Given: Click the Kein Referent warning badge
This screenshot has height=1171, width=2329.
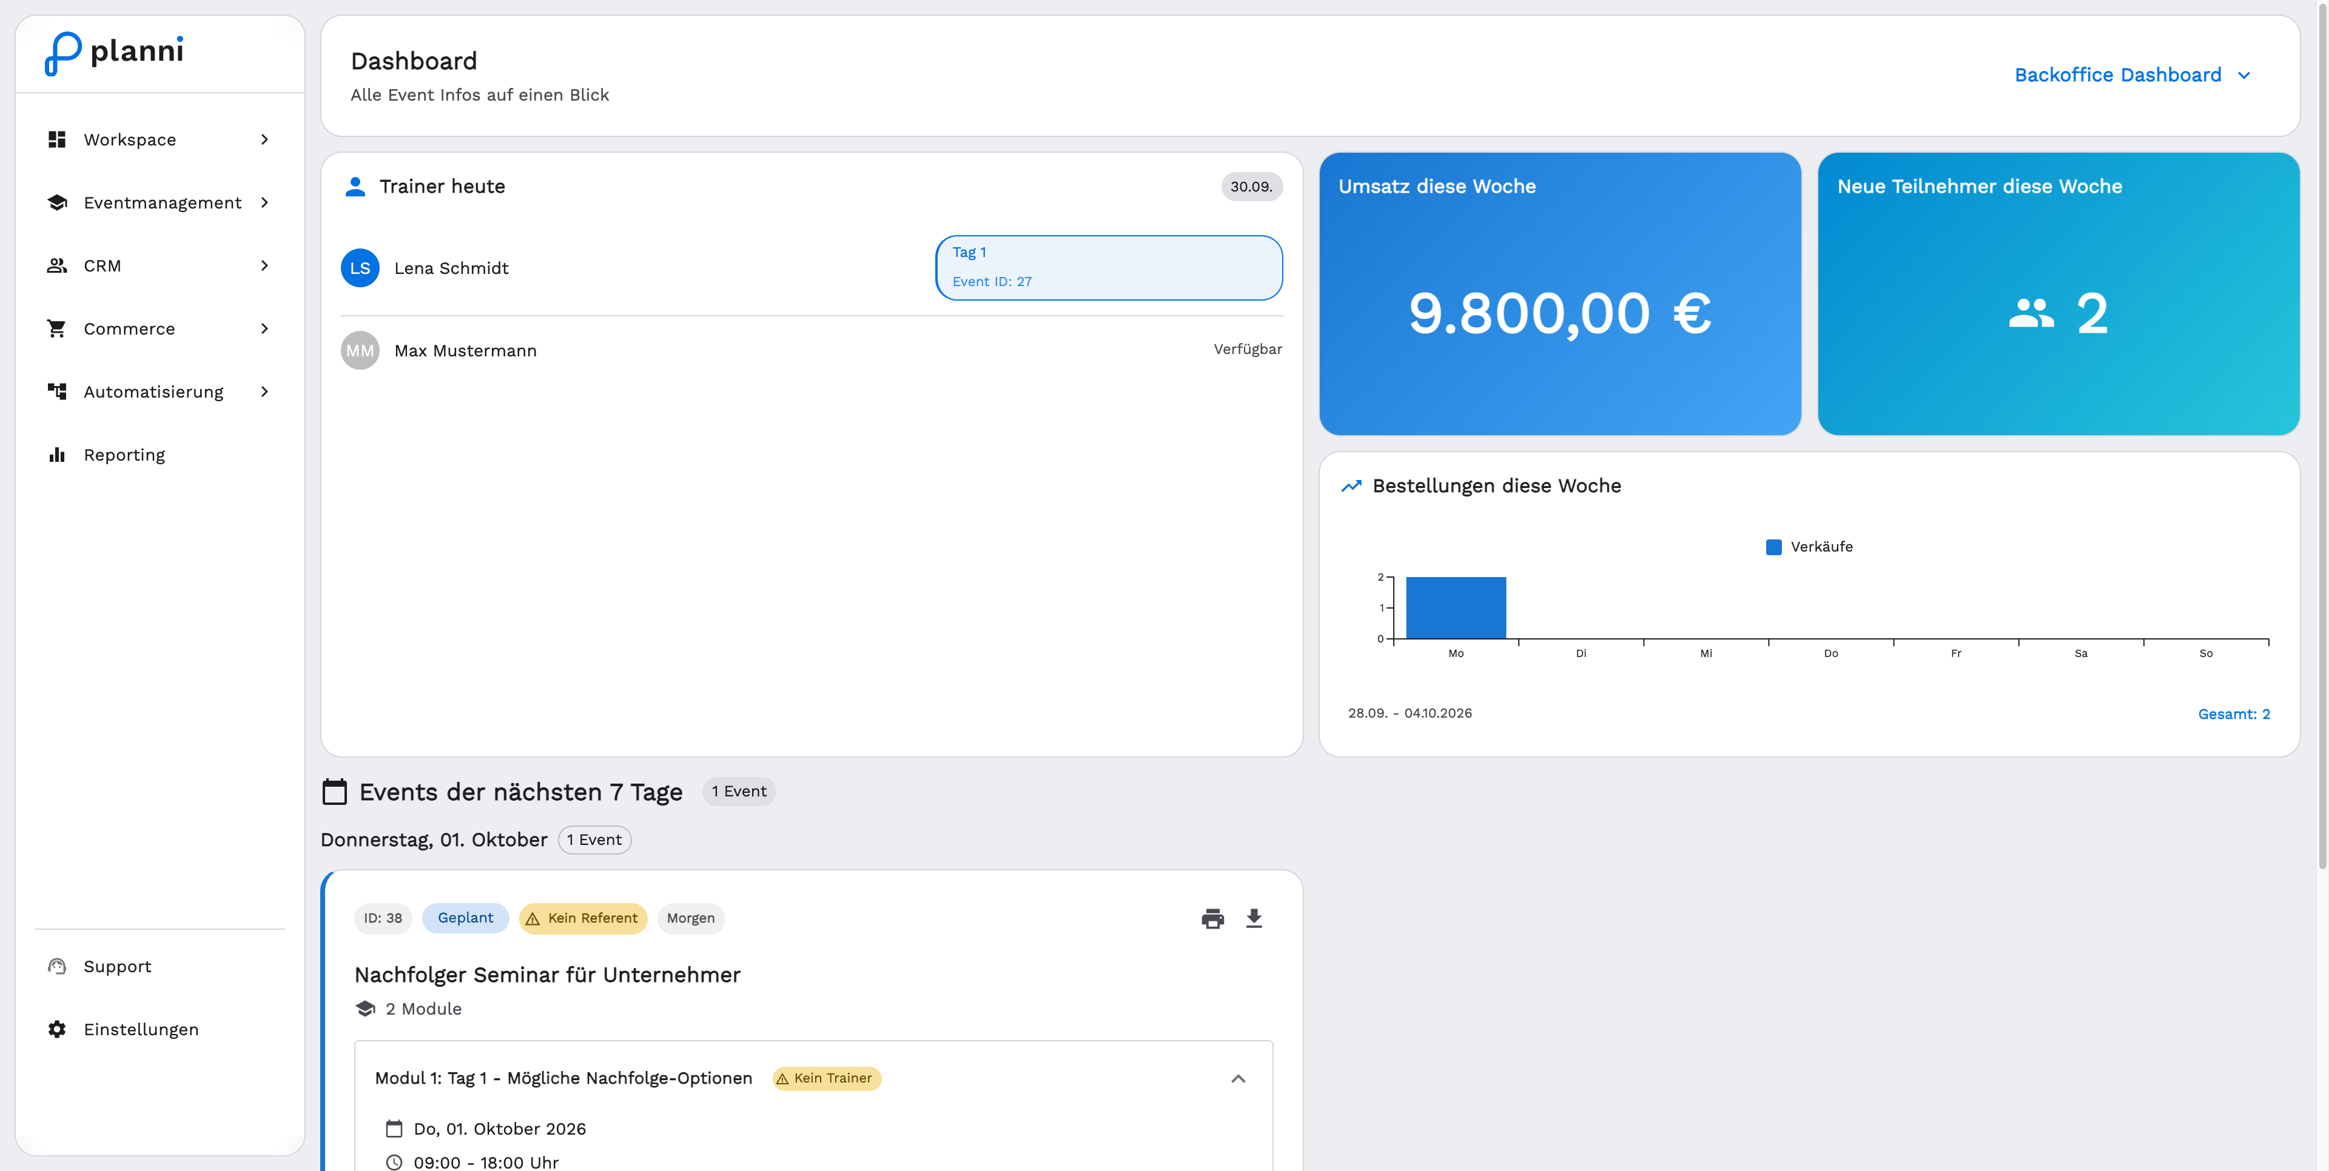Looking at the screenshot, I should (583, 918).
